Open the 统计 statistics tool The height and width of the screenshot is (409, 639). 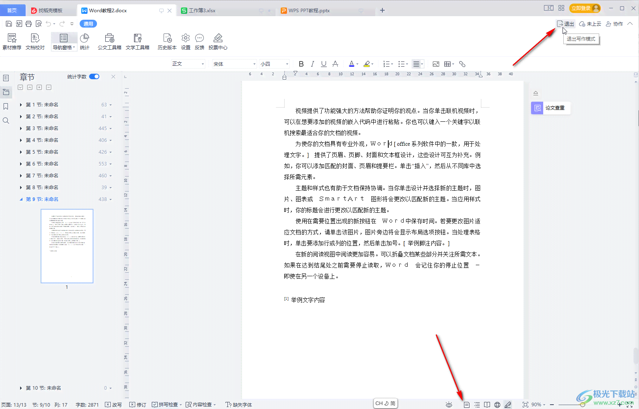[84, 42]
